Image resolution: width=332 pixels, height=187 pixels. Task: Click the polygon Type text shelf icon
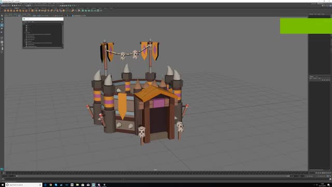click(x=29, y=10)
